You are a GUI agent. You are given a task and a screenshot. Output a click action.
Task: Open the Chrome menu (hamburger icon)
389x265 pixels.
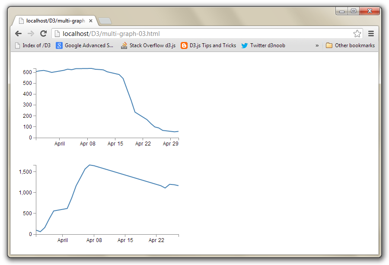(371, 33)
